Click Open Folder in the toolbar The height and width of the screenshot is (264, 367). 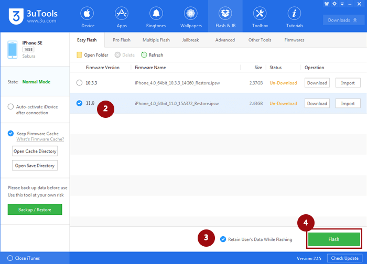click(80, 54)
